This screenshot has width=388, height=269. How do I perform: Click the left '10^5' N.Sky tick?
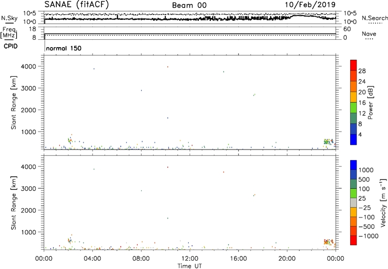(30, 14)
